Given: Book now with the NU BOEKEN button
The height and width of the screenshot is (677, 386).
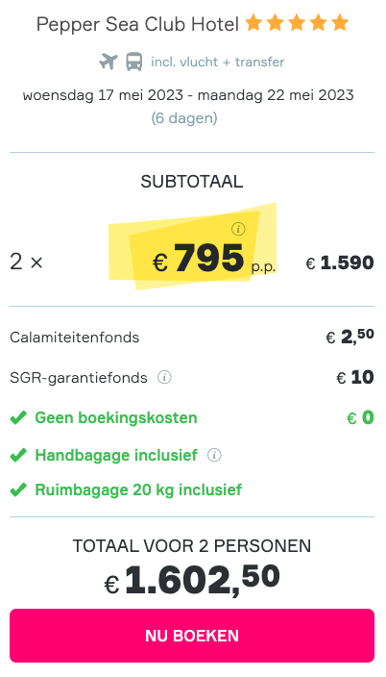Looking at the screenshot, I should click(x=192, y=636).
